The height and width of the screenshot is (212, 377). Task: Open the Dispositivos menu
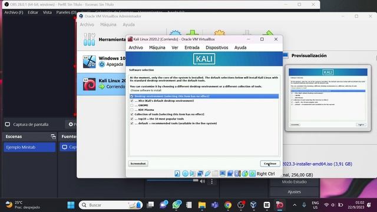pyautogui.click(x=217, y=48)
